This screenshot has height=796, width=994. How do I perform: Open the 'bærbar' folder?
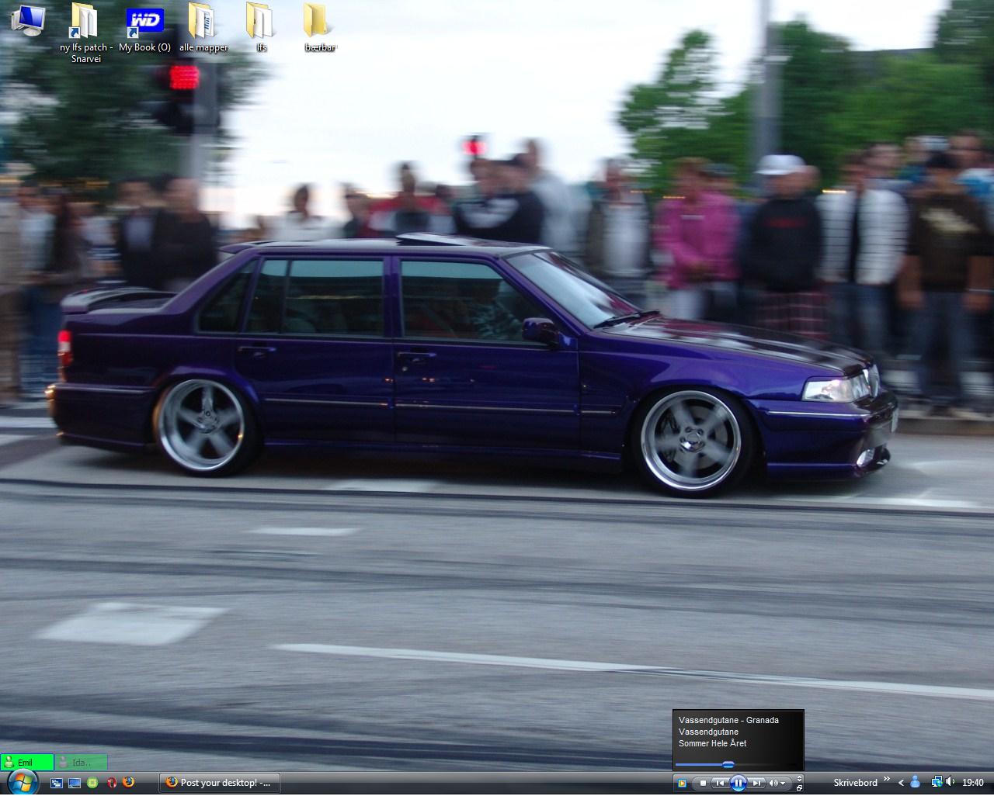319,28
